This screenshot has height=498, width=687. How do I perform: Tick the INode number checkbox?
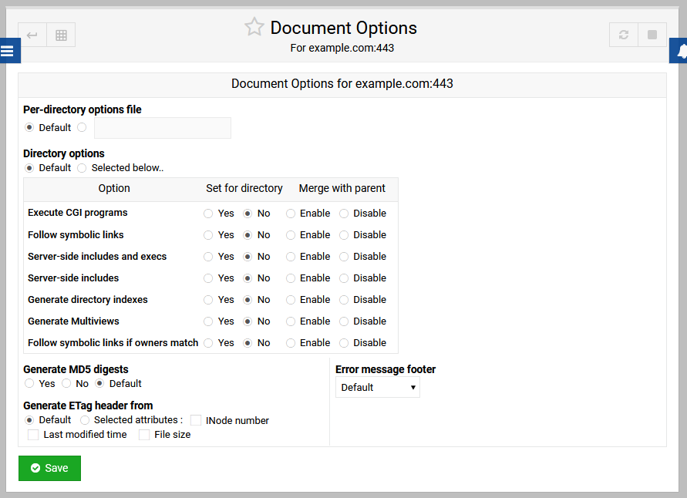[196, 420]
